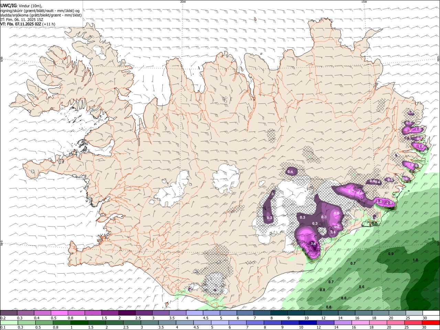The height and width of the screenshot is (330, 440).
Task: Click the "20W" longitude label
Action: pos(183,2)
